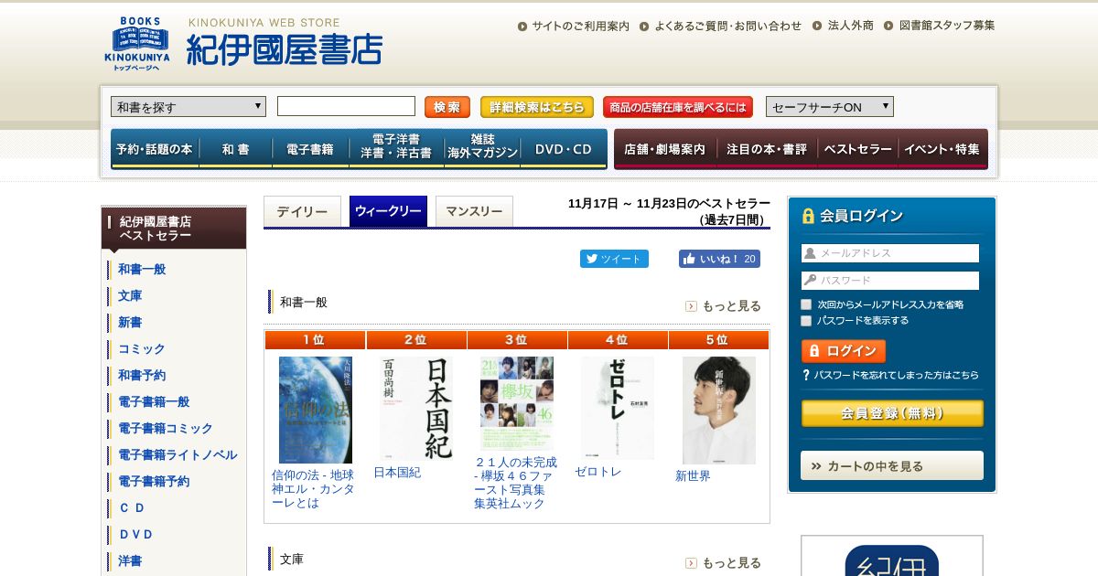Click the lock ログイン button
1098x576 pixels.
click(x=844, y=351)
